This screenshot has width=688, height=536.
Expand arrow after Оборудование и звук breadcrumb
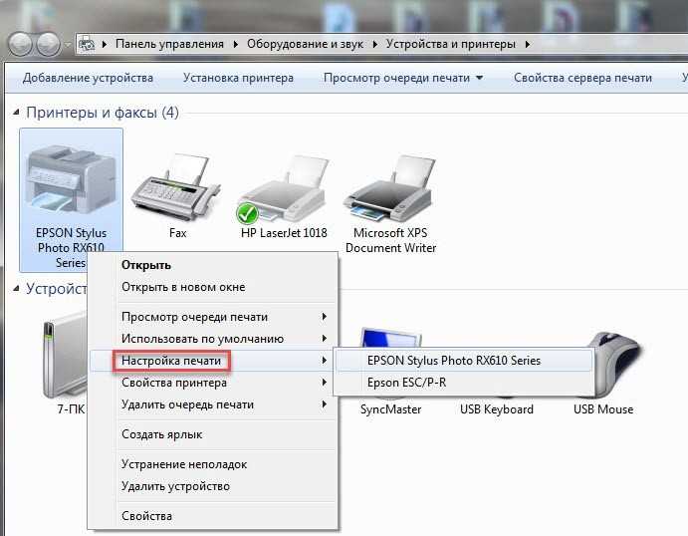[x=375, y=44]
